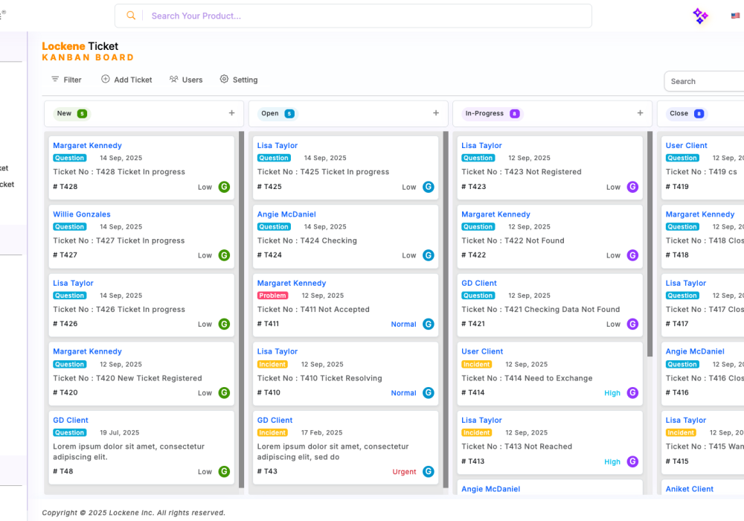The width and height of the screenshot is (744, 521).
Task: Click the Add Ticket button
Action: (126, 80)
